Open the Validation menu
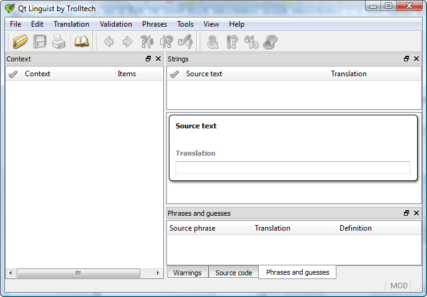 (115, 24)
